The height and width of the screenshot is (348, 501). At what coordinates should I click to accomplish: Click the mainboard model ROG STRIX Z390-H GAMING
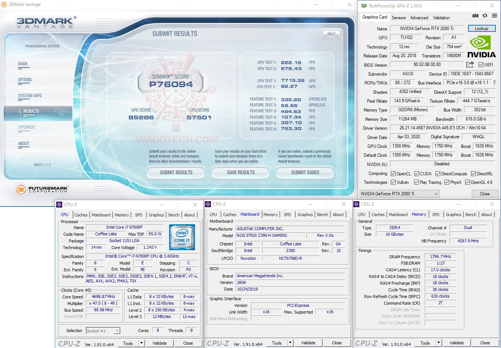(270, 235)
